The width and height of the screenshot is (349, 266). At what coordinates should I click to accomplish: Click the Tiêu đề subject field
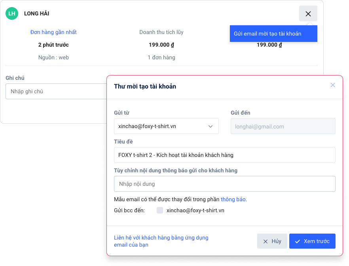224,155
